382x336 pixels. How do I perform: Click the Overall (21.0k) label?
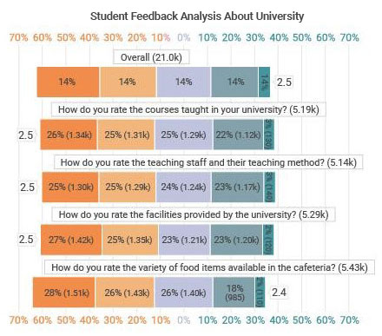pyautogui.click(x=151, y=57)
